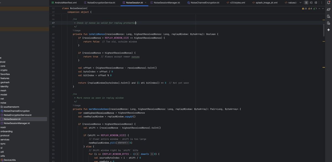Click the 22 warnings inspection indicator
The width and height of the screenshot is (332, 162).
pyautogui.click(x=305, y=9)
